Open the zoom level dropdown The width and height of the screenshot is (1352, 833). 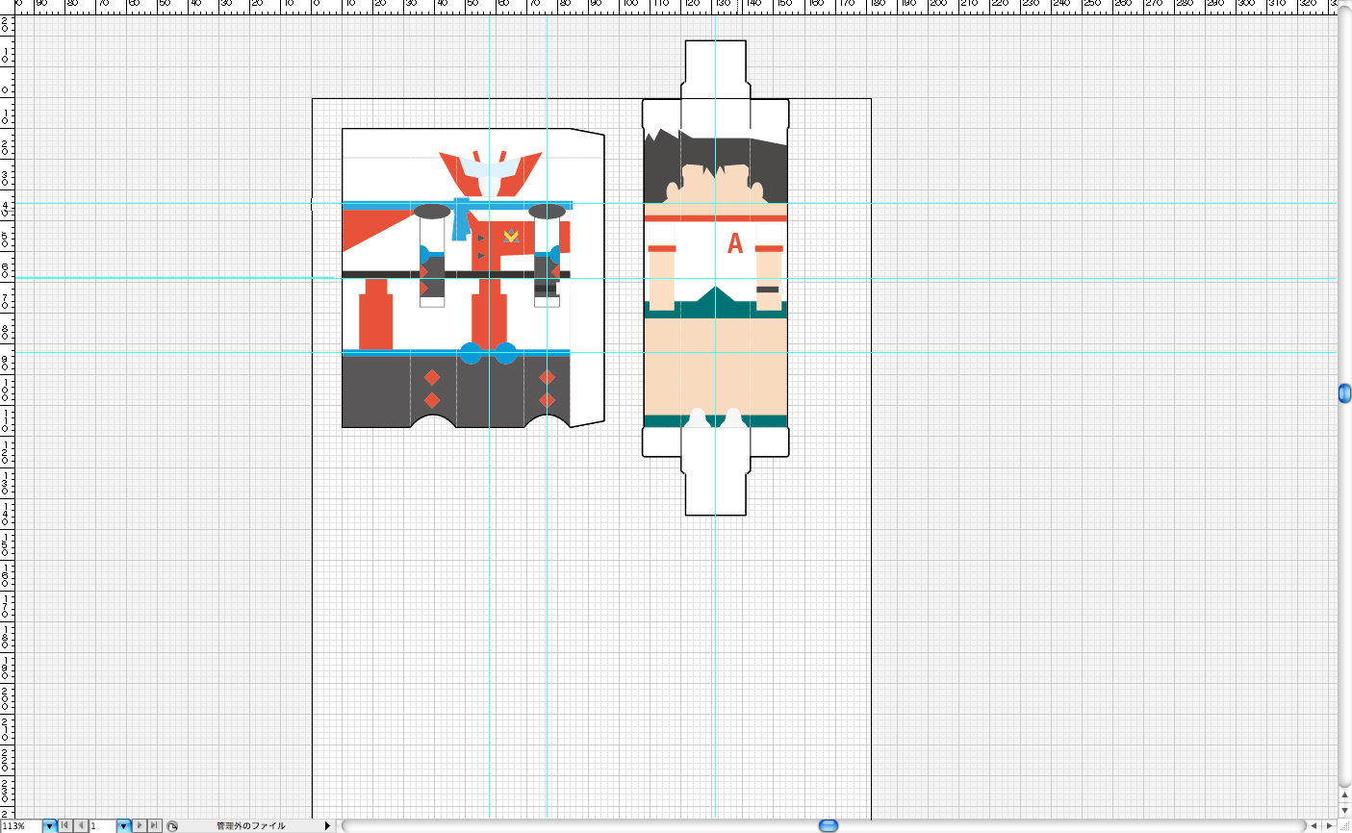pyautogui.click(x=49, y=825)
